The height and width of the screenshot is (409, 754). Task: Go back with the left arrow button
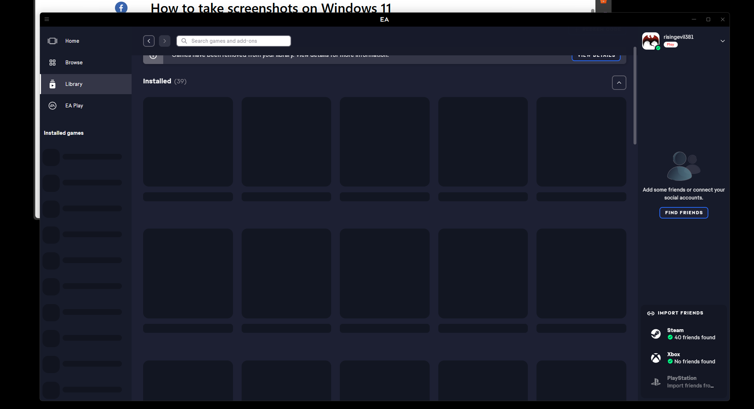click(149, 41)
